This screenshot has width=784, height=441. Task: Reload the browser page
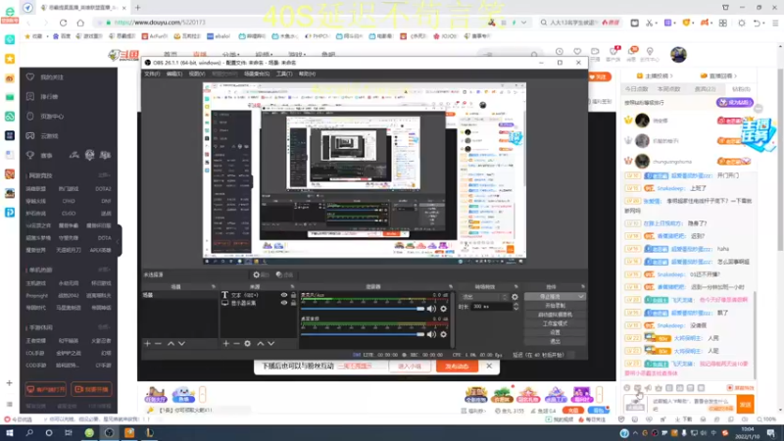pos(63,23)
